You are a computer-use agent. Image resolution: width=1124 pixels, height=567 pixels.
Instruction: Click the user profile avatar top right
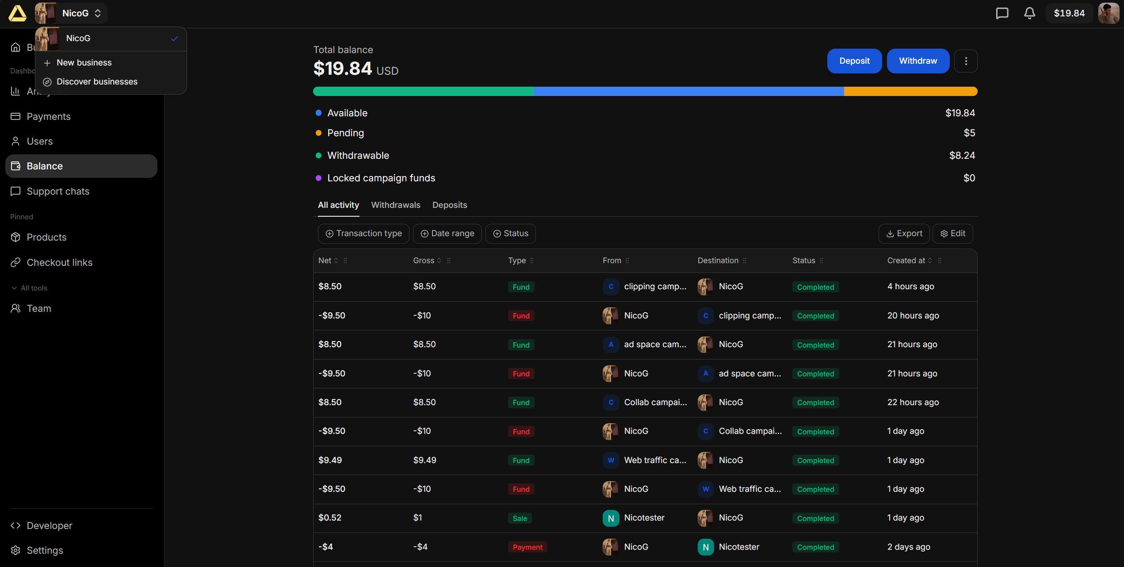(x=1108, y=13)
